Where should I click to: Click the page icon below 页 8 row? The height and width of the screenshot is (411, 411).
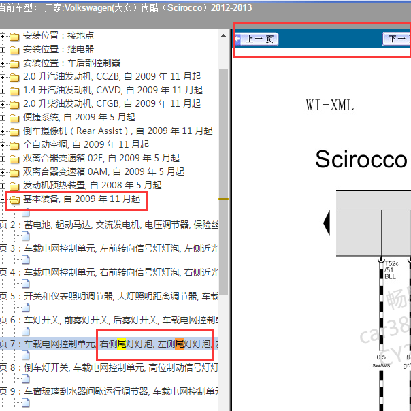point(25,379)
